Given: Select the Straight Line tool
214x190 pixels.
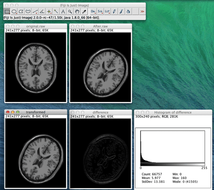Looking at the screenshot, I should [x=35, y=12].
